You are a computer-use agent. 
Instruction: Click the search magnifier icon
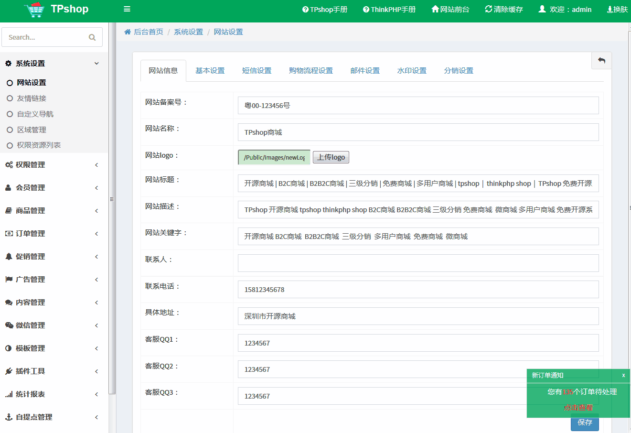click(x=92, y=37)
